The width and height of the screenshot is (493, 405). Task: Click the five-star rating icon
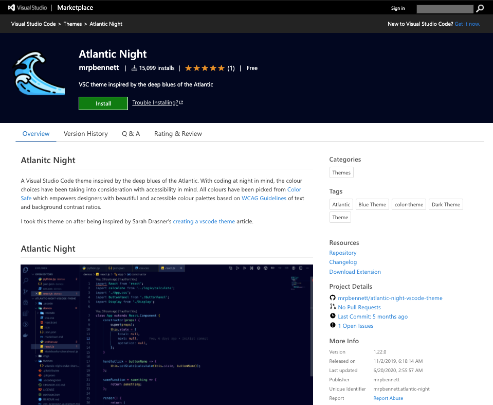pyautogui.click(x=204, y=67)
